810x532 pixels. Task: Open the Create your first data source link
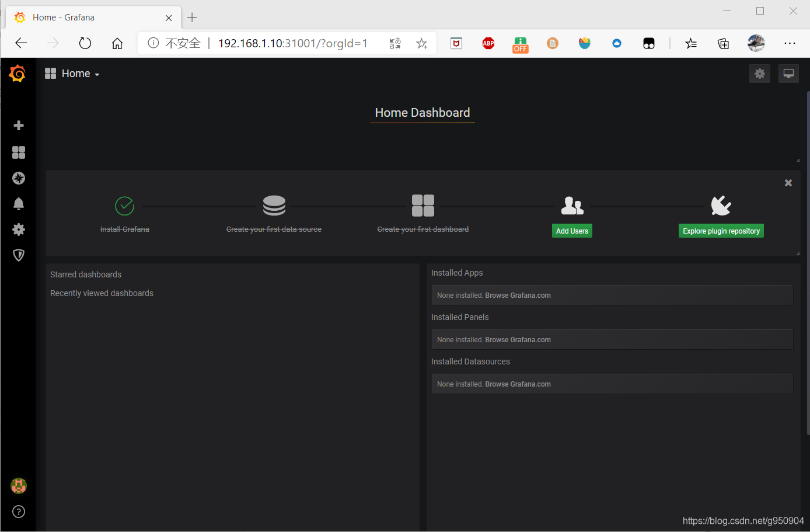pos(274,230)
